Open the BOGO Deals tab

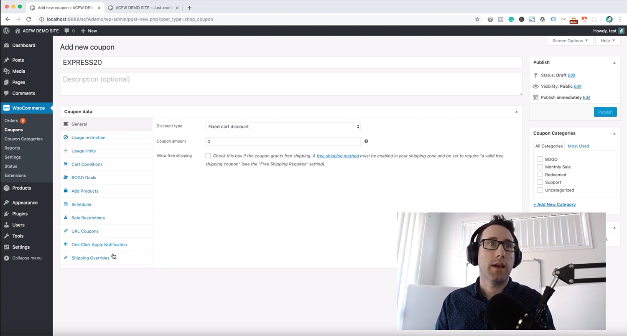[x=106, y=178]
